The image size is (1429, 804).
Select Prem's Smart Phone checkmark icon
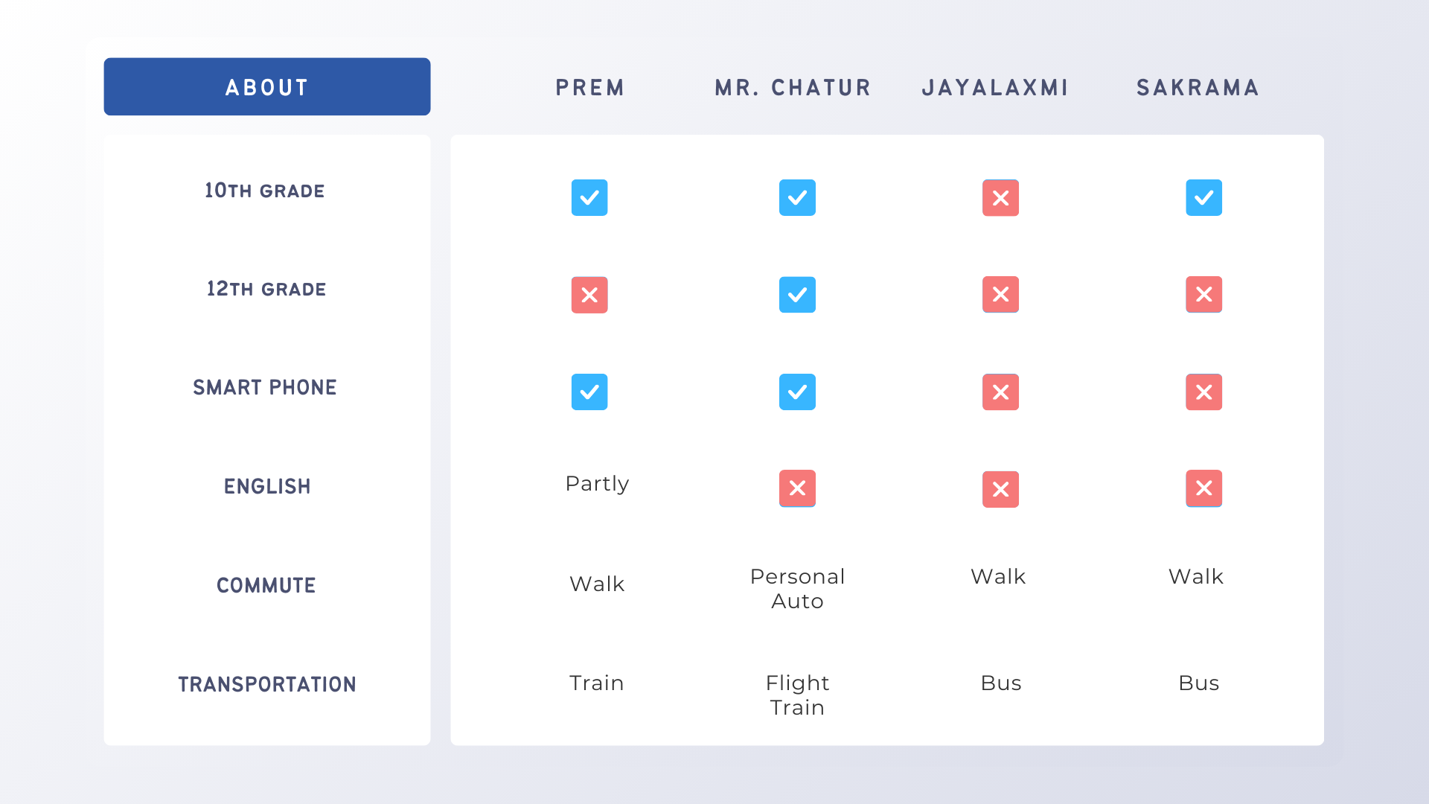tap(589, 392)
